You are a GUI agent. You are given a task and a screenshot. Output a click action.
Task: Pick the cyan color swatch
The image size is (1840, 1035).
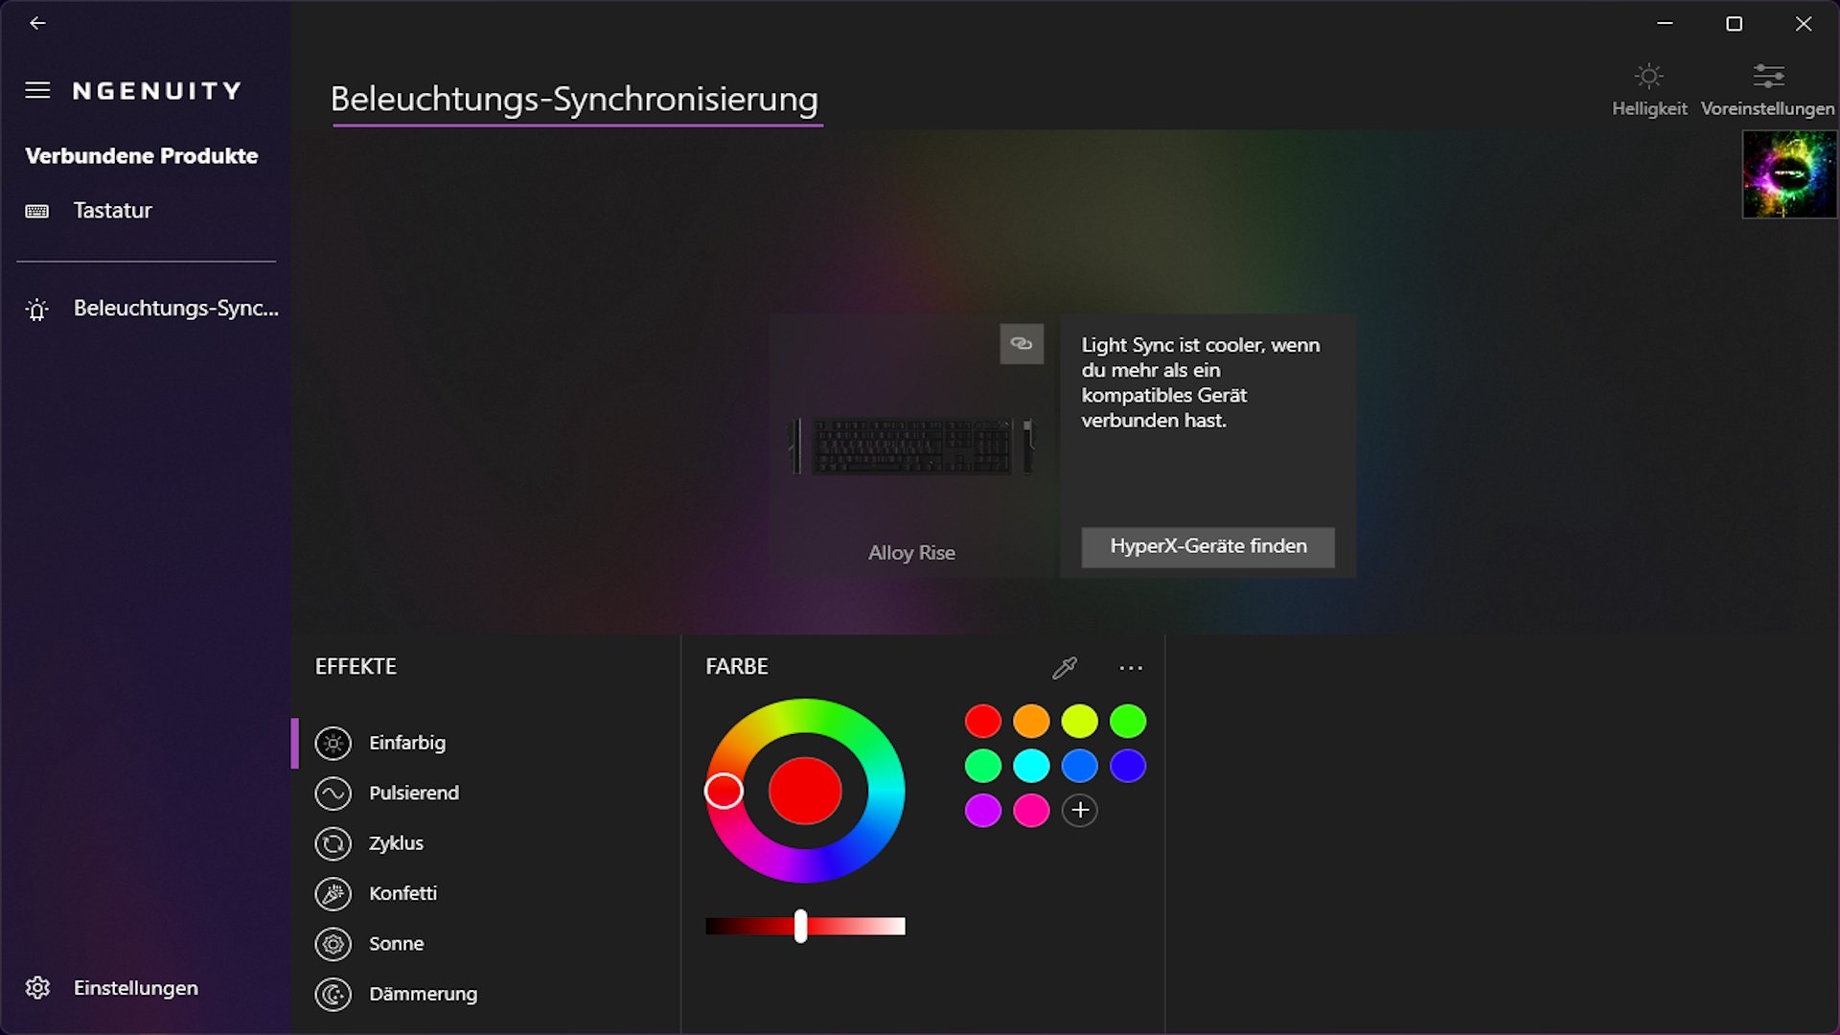[1031, 766]
